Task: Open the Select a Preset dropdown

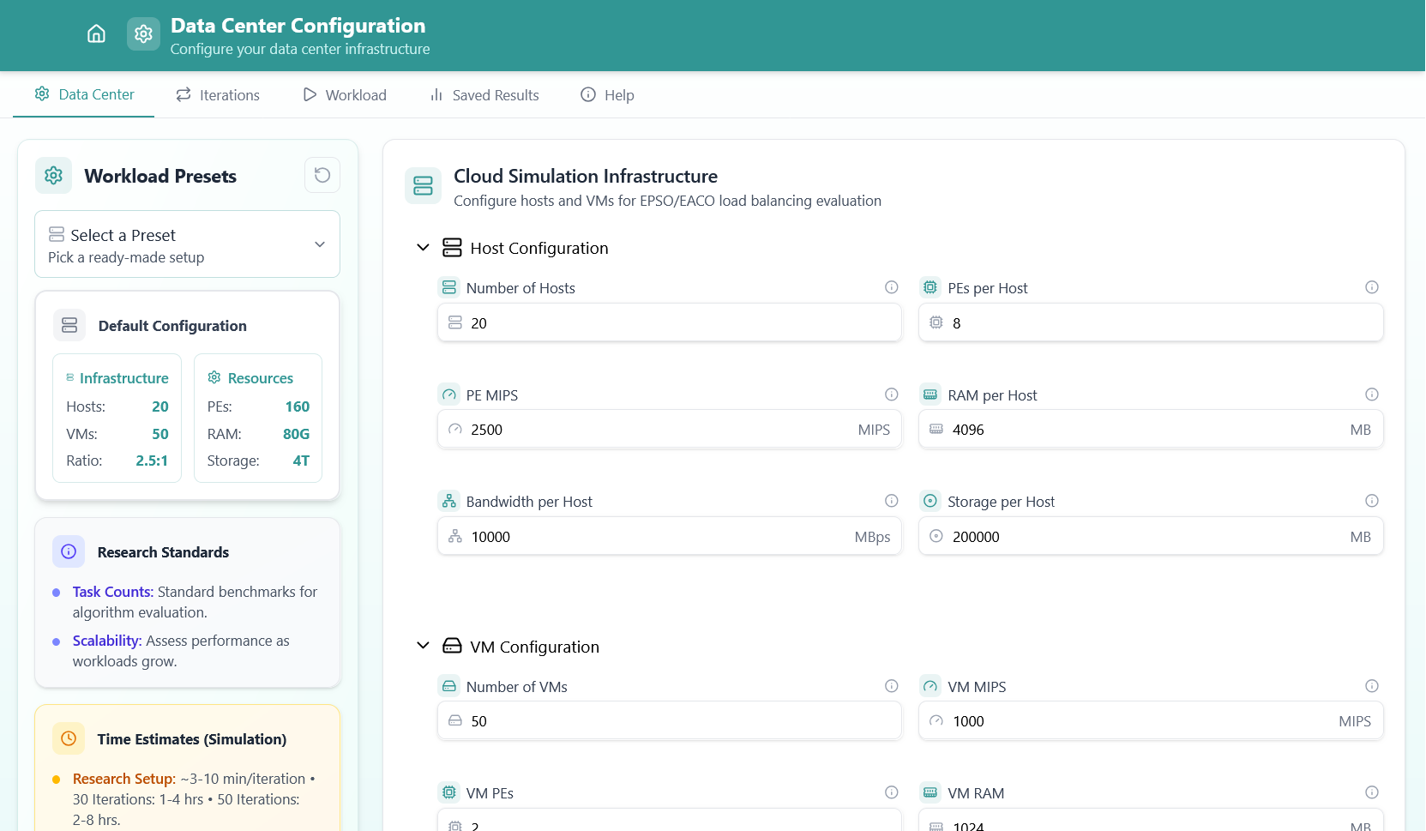Action: point(187,245)
